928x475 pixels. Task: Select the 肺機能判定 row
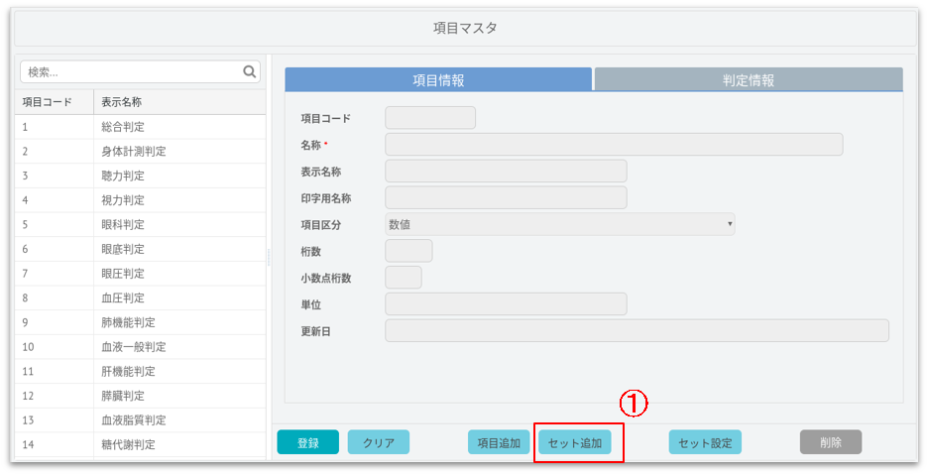(140, 322)
